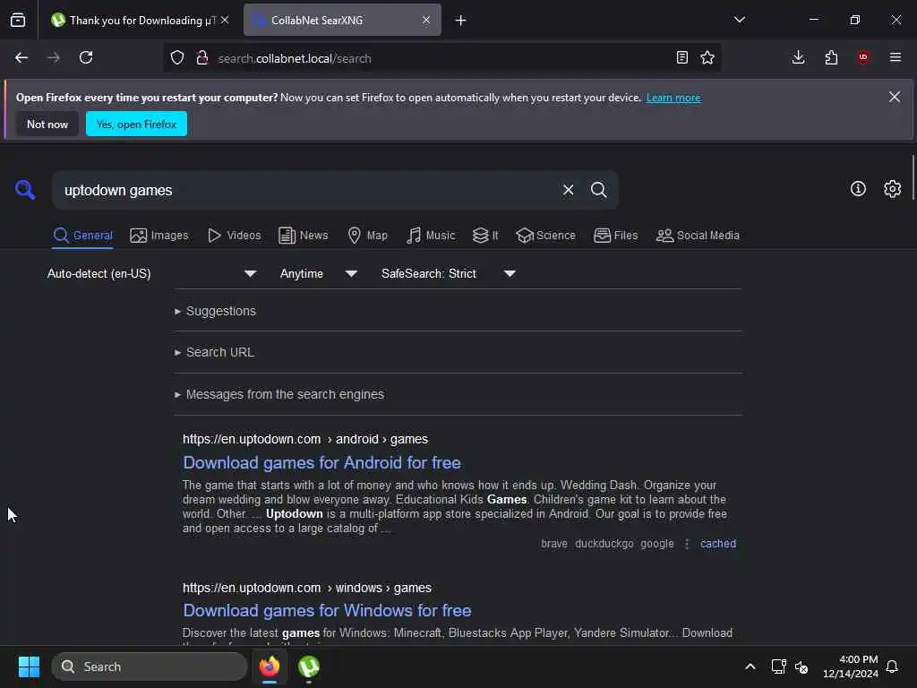Switch to Science search category

[545, 236]
